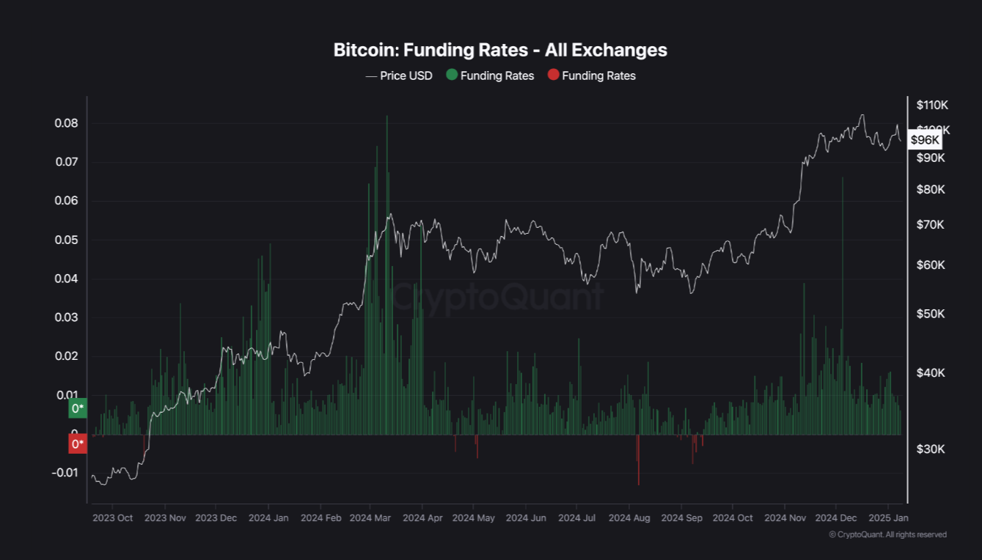Click the $96K current price label
The height and width of the screenshot is (560, 982).
(925, 139)
